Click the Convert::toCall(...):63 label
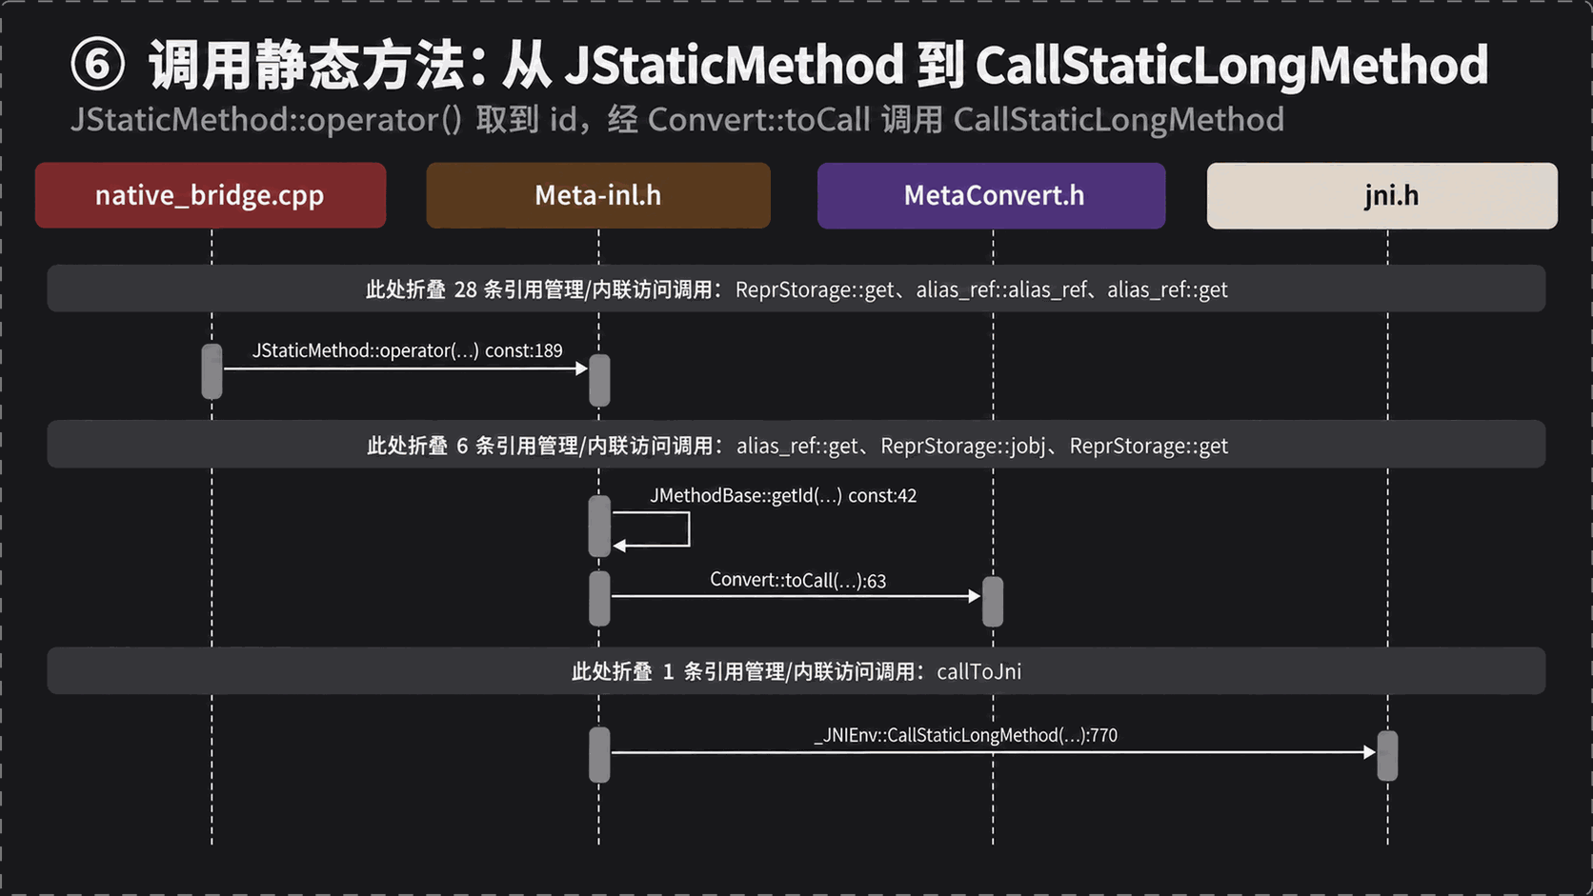The image size is (1593, 896). (797, 580)
